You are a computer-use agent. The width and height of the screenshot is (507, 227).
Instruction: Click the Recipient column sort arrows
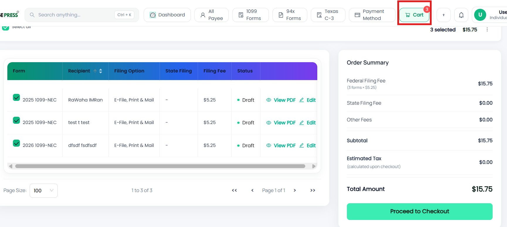tap(101, 71)
